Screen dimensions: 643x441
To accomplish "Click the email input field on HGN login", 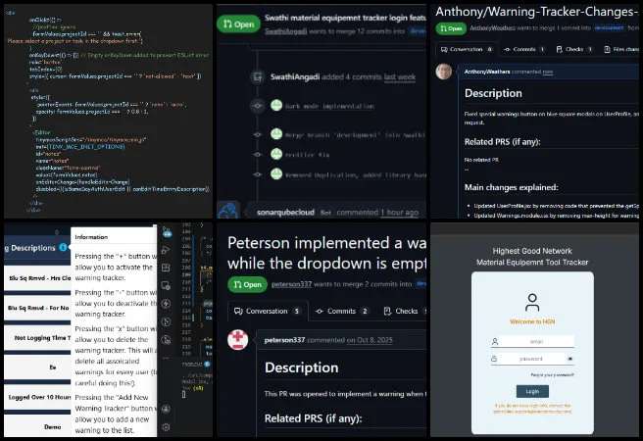I will click(536, 341).
